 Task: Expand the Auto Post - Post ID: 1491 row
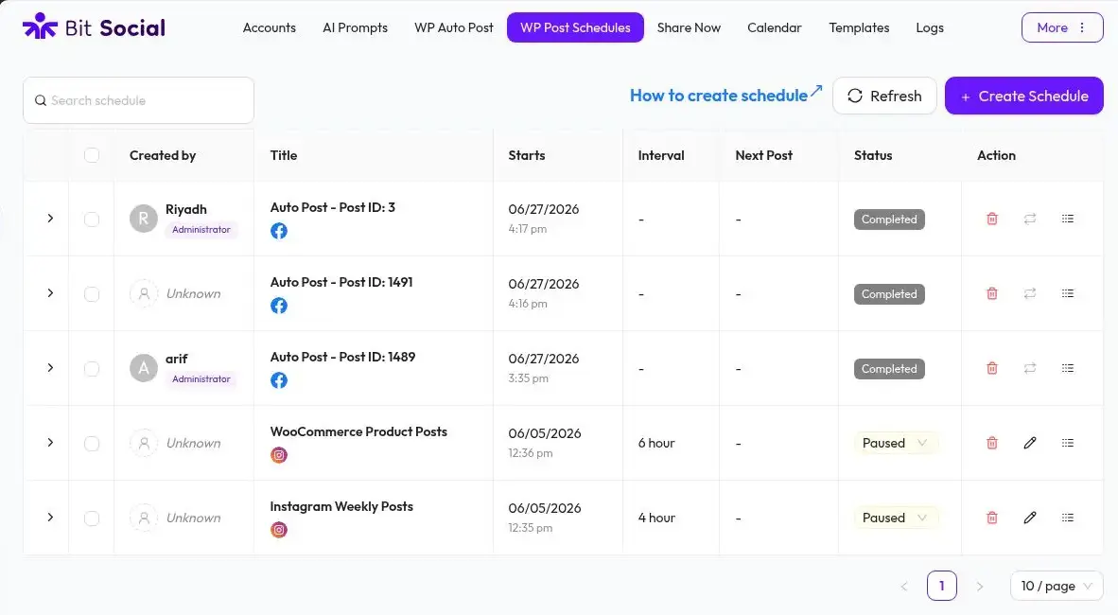(50, 293)
